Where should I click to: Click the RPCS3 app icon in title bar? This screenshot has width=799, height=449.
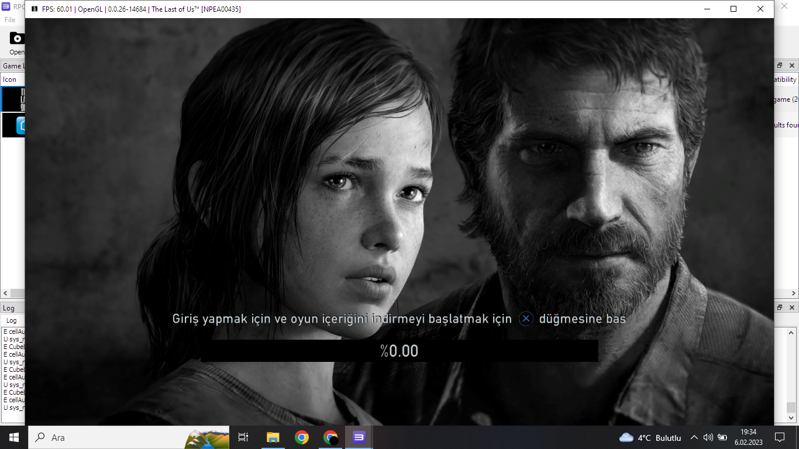(6, 6)
